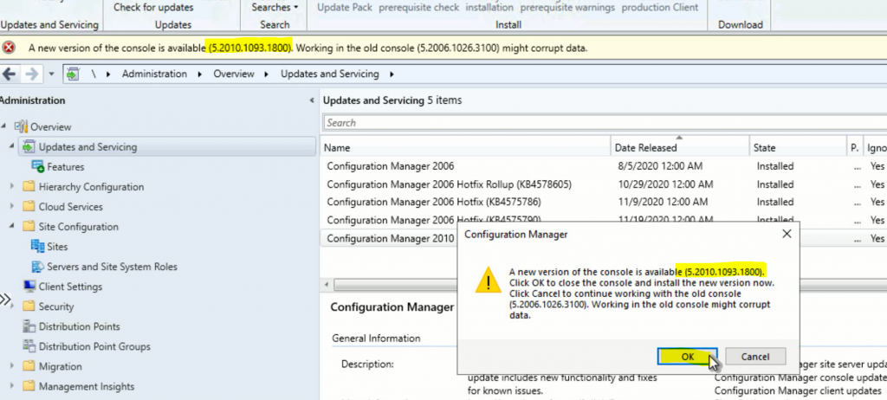Click Cancel in the Configuration Manager dialog

click(x=755, y=357)
